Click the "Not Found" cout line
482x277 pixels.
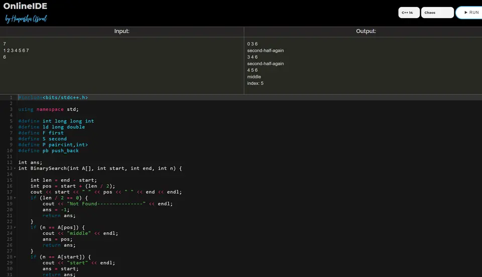click(x=107, y=204)
